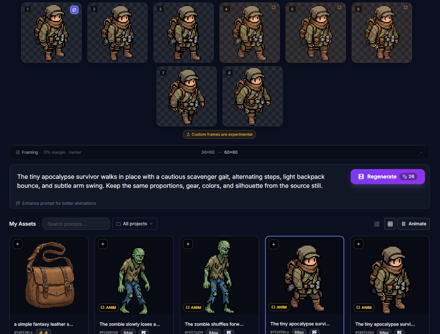The height and width of the screenshot is (334, 440).
Task: Click the regenerate icon on frame 6
Action: coord(405,7)
